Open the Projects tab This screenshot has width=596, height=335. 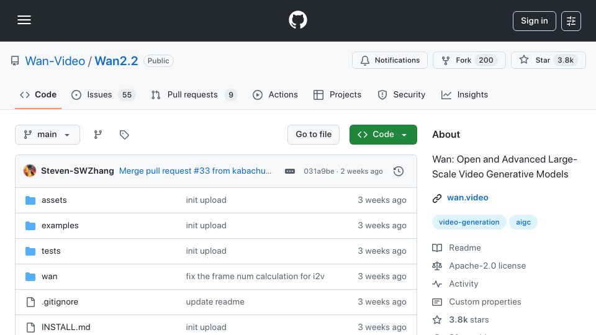click(x=337, y=94)
